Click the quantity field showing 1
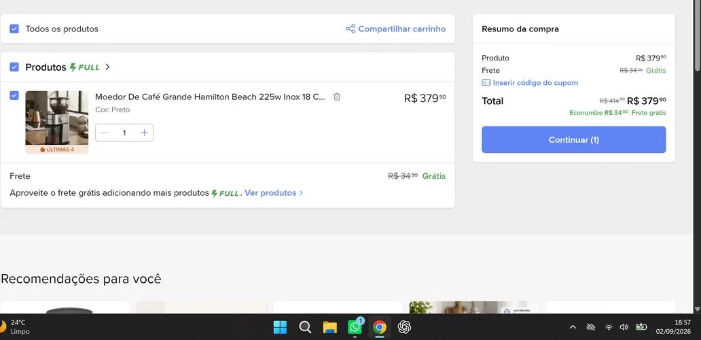This screenshot has width=701, height=340. [x=124, y=133]
